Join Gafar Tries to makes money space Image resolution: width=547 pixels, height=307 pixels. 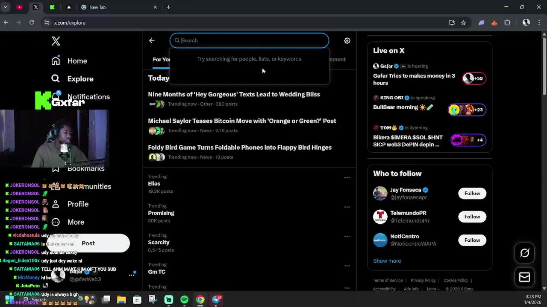(x=429, y=75)
